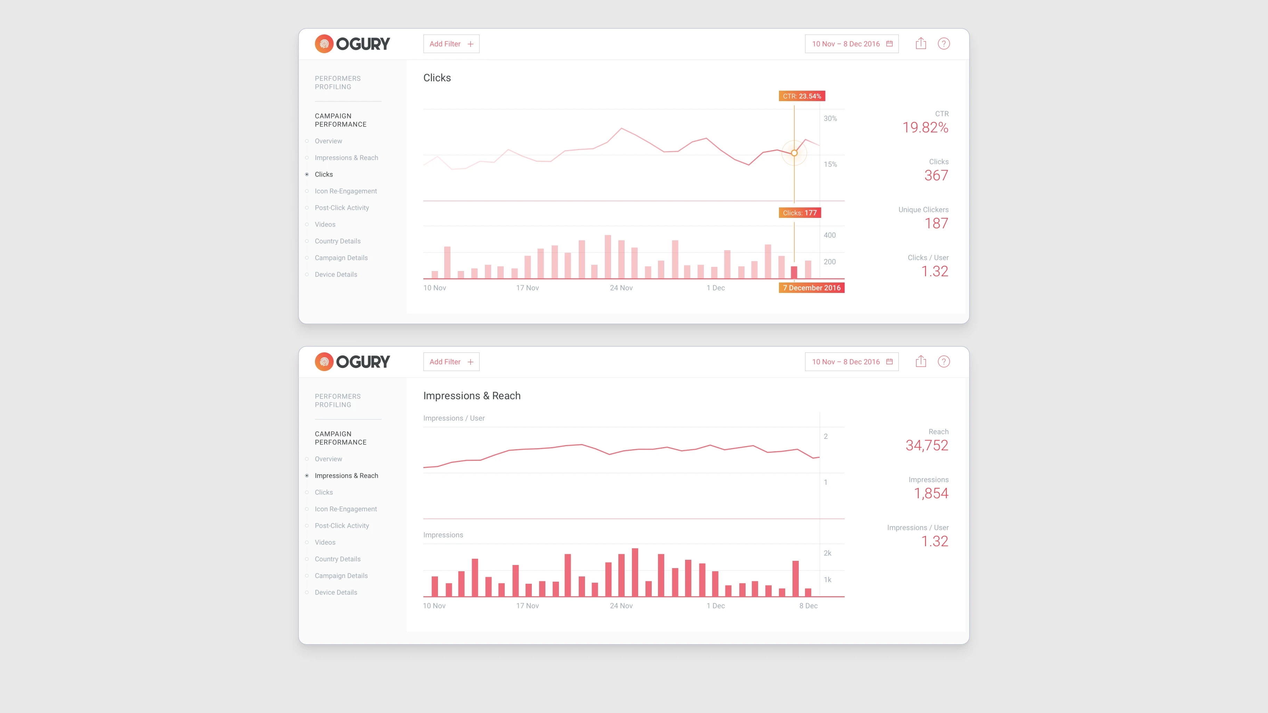Click the Ogury logo in the bottom dashboard
Image resolution: width=1268 pixels, height=713 pixels.
pos(352,362)
